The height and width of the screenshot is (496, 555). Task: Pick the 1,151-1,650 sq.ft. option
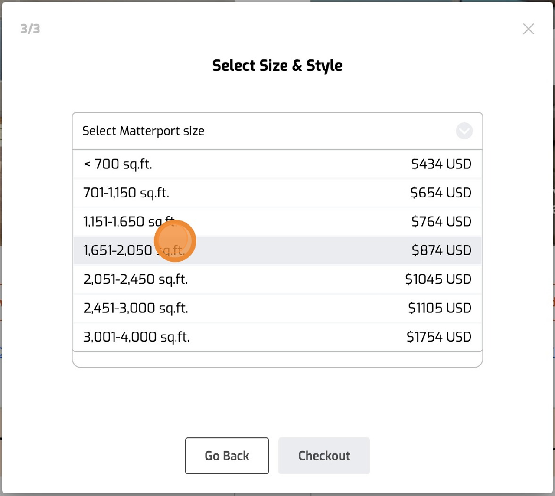coord(277,222)
